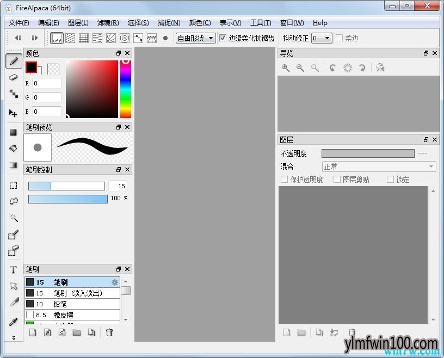Adjust the brush opacity slider at 100%
The height and width of the screenshot is (358, 444).
coord(68,199)
